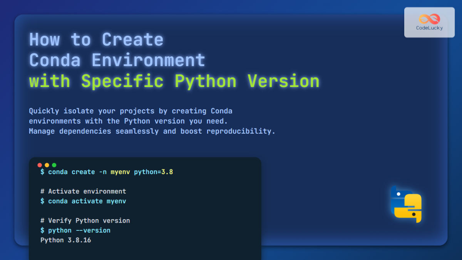This screenshot has width=462, height=260.
Task: Click the yellow terminal window dot
Action: coord(47,165)
